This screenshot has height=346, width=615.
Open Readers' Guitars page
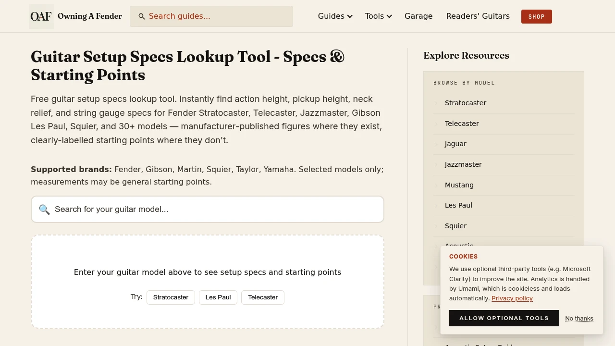tap(478, 16)
